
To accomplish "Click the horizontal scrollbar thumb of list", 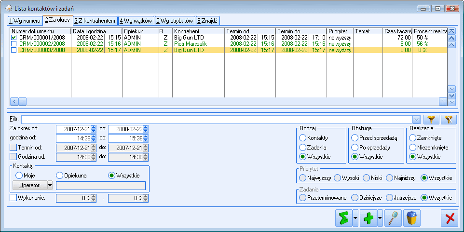I will (x=23, y=101).
